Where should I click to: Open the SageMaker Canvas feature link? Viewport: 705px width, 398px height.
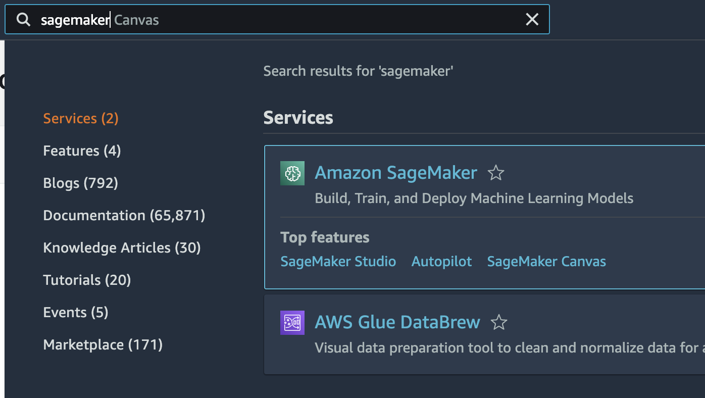click(x=546, y=262)
